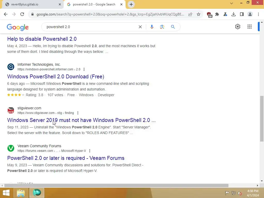The height and width of the screenshot is (198, 264).
Task: Open 'Windows PowerShell 2.0 Download (Free)' result
Action: click(x=56, y=77)
